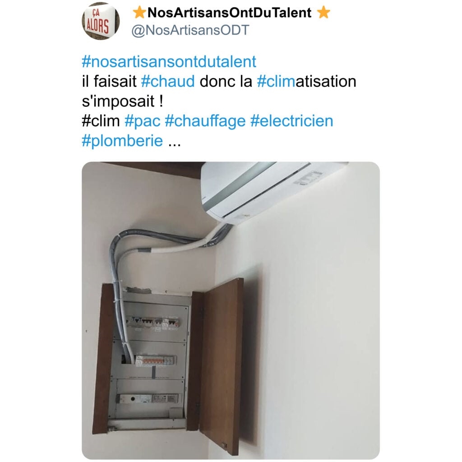Open the #plomberie hashtag
This screenshot has width=462, height=462.
tap(122, 141)
